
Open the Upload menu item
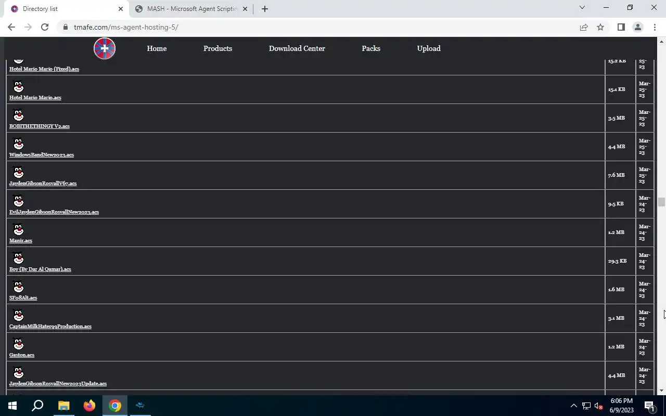click(x=429, y=48)
